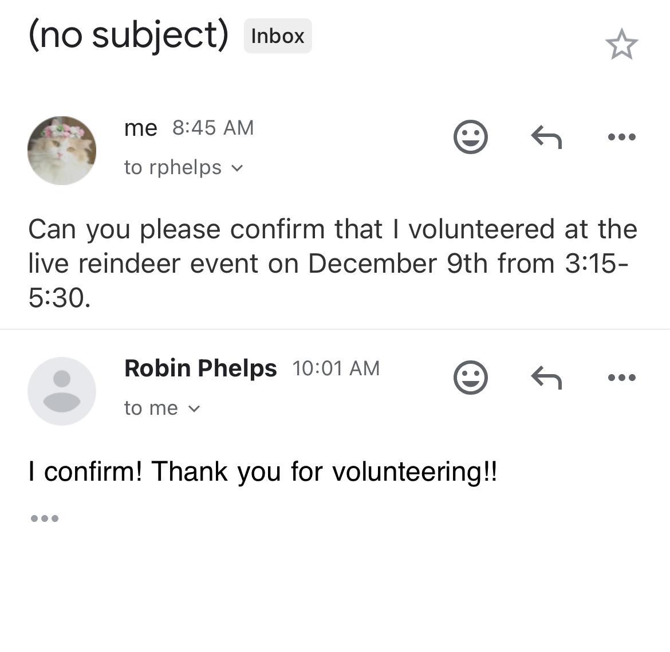Click the "me" sender name
The height and width of the screenshot is (652, 670).
140,128
